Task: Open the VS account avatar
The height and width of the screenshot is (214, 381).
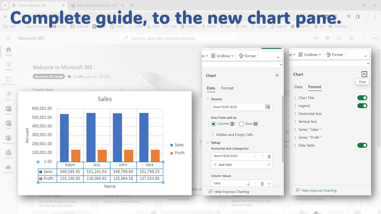Action: pyautogui.click(x=375, y=38)
